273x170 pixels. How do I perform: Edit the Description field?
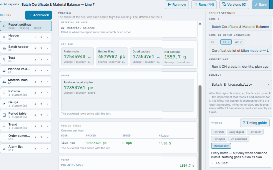(240, 67)
